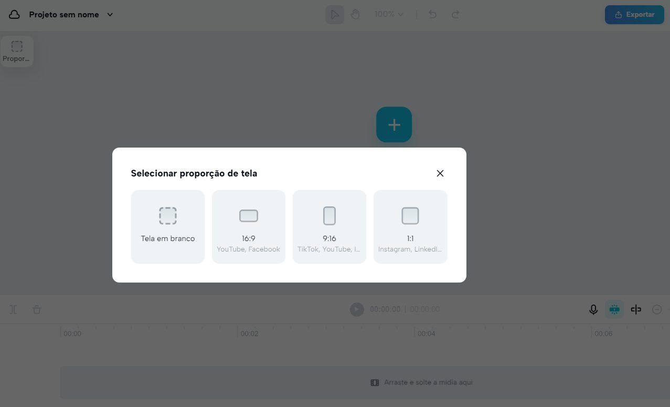
Task: Click the split clip tool in timeline
Action: (14, 309)
